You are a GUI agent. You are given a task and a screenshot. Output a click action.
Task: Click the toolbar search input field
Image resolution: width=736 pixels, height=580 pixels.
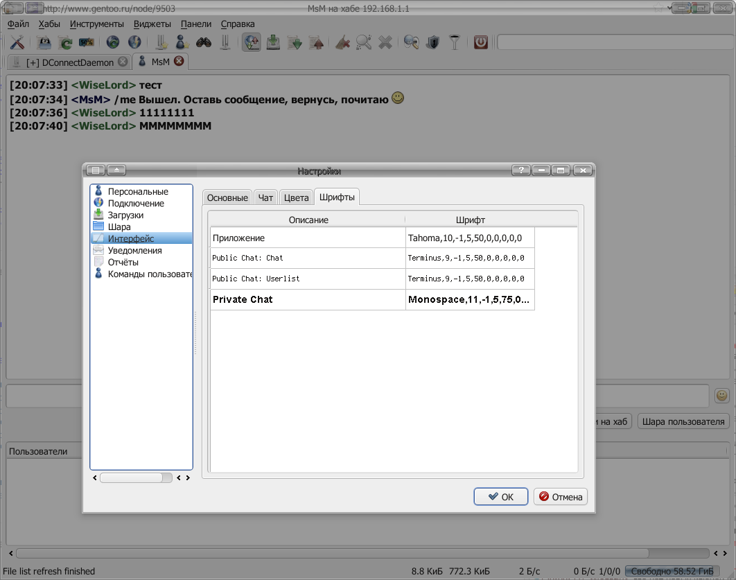click(x=615, y=42)
